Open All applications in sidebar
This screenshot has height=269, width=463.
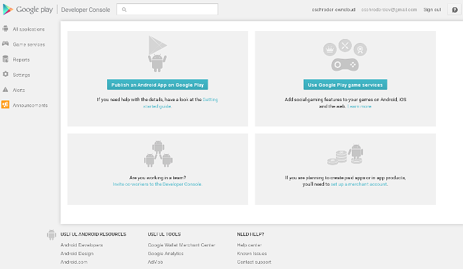pos(28,29)
